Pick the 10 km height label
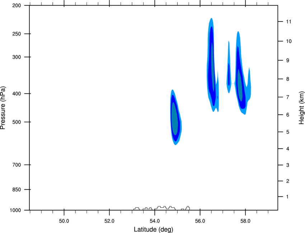 (288, 41)
